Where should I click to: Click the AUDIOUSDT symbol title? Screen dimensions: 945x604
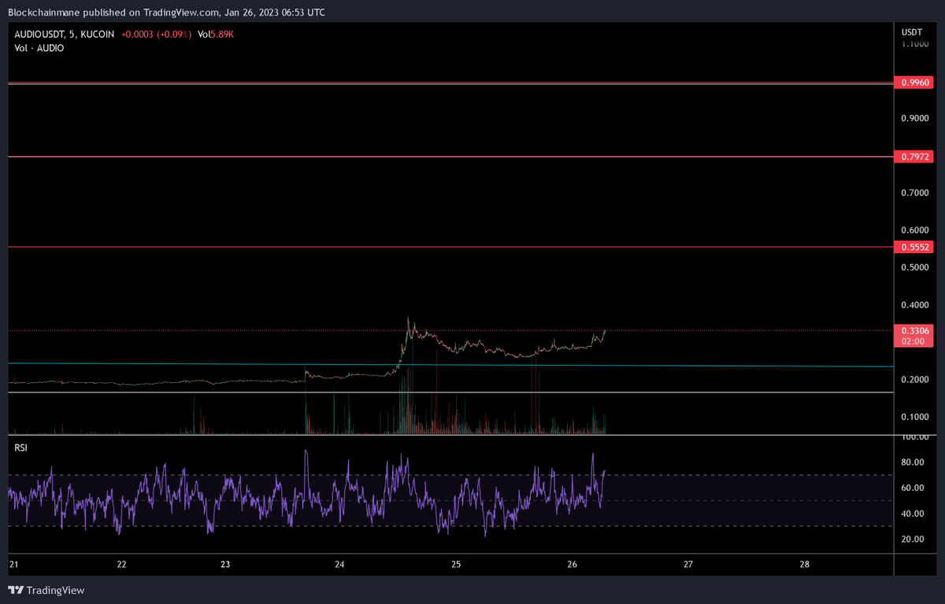39,35
